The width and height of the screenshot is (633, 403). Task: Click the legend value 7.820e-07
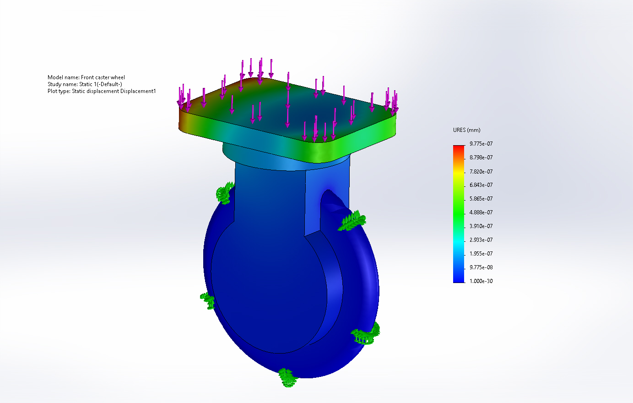(481, 171)
